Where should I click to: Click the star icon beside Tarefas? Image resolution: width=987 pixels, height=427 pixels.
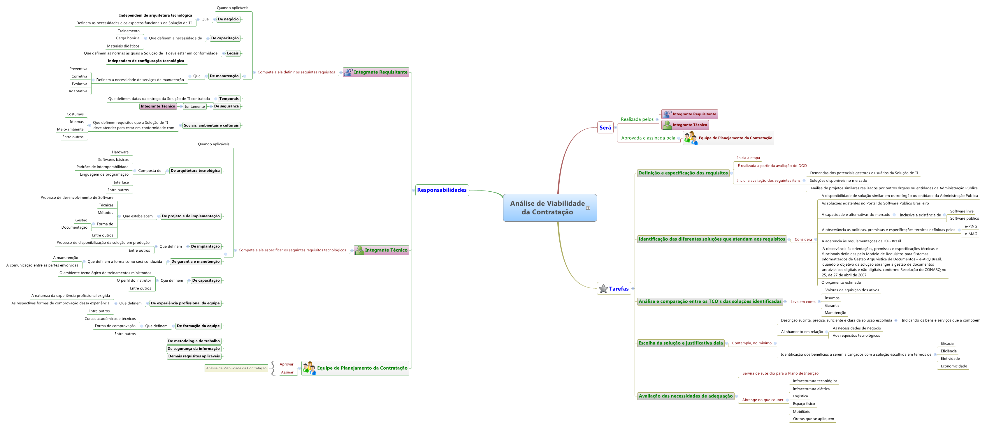pos(603,289)
